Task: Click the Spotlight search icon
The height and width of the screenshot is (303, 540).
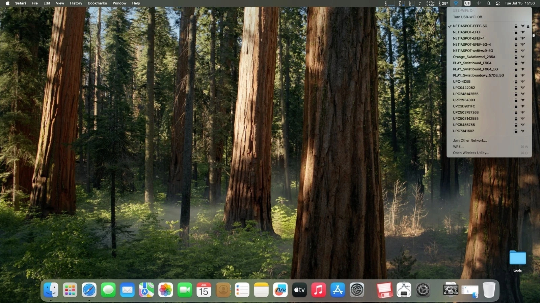Action: tap(488, 3)
